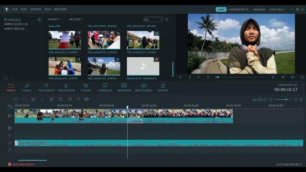Select the VID_20161127_134515 thumbnail
The width and height of the screenshot is (306, 172).
coord(104,66)
